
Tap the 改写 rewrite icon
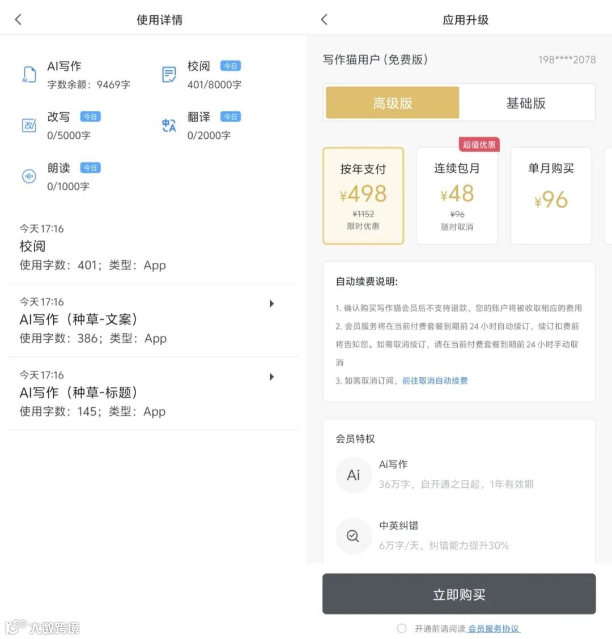[29, 126]
